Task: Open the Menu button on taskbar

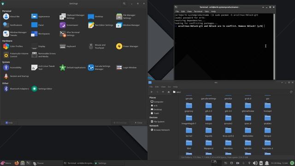Action: tap(6, 163)
